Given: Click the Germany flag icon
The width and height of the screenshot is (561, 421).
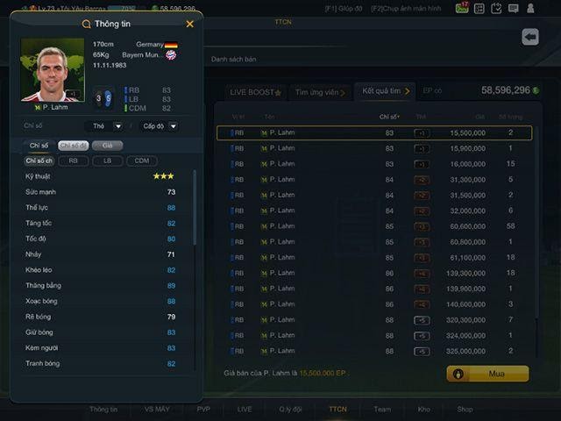Looking at the screenshot, I should [171, 45].
